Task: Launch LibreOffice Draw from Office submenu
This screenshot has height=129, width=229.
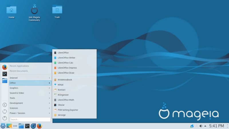Action: point(74,73)
